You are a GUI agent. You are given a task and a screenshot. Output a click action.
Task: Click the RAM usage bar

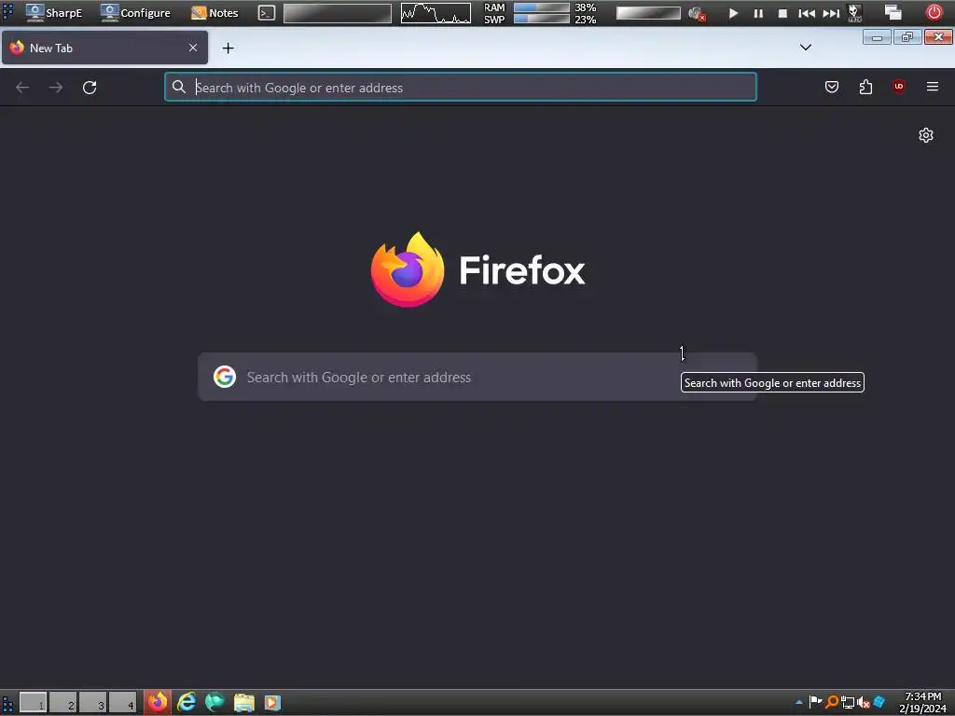click(541, 7)
